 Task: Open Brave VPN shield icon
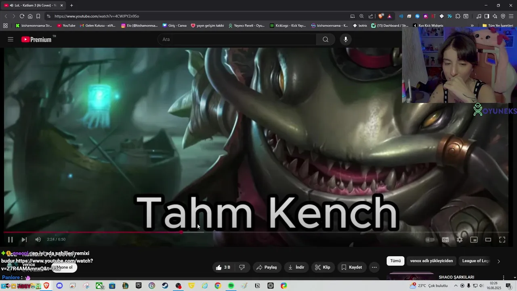(x=503, y=16)
